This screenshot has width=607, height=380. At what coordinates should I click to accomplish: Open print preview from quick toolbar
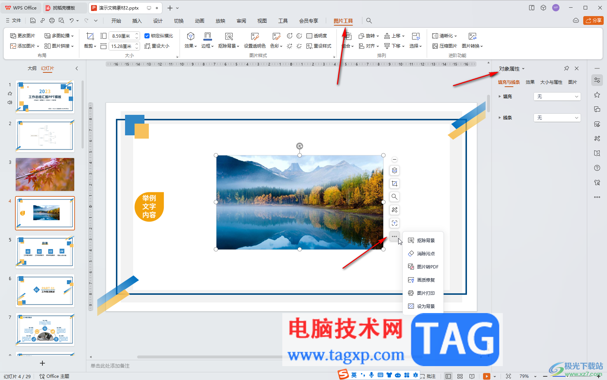[61, 21]
